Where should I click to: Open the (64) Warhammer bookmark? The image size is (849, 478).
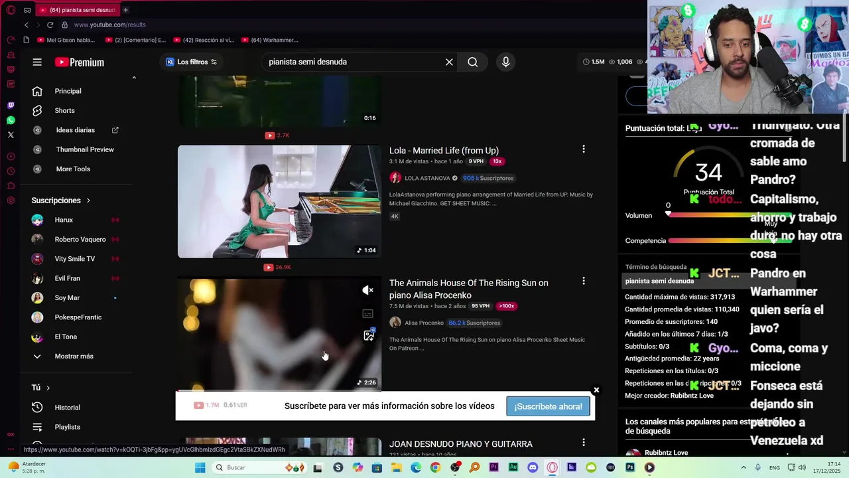pyautogui.click(x=271, y=40)
